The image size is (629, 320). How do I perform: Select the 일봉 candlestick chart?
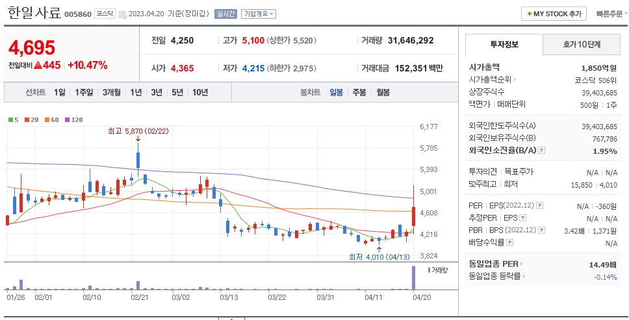coord(336,93)
